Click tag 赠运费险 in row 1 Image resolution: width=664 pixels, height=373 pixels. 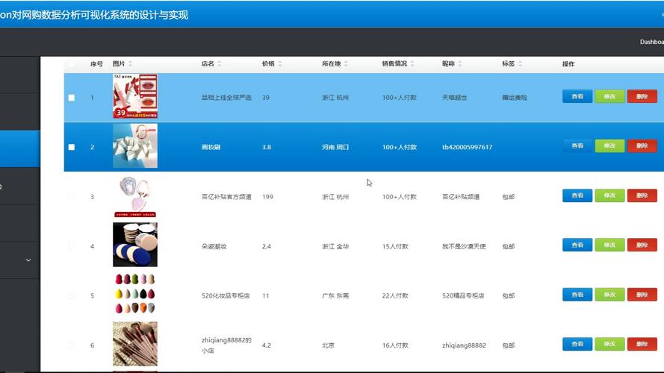pyautogui.click(x=515, y=98)
